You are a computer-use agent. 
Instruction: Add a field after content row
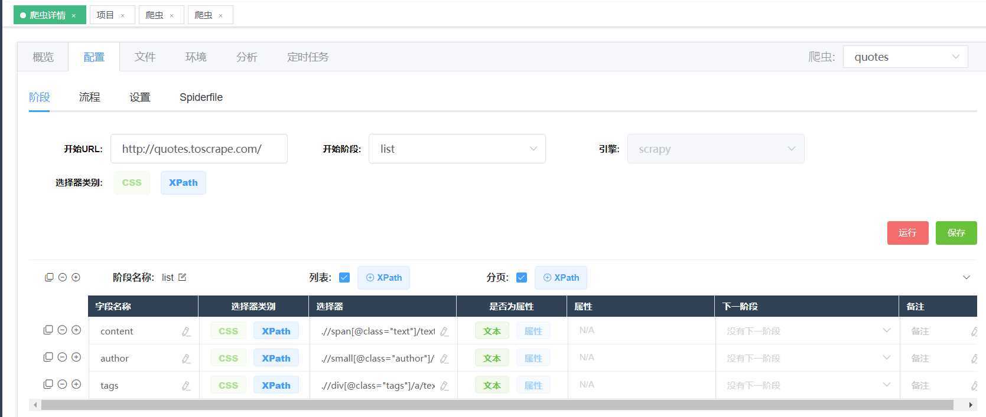pos(76,330)
